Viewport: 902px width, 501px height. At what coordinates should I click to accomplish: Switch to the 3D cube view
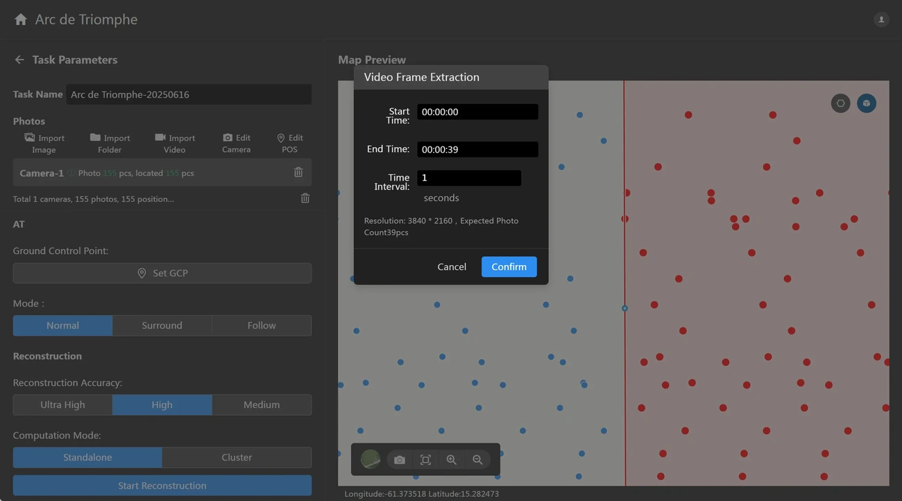point(867,103)
